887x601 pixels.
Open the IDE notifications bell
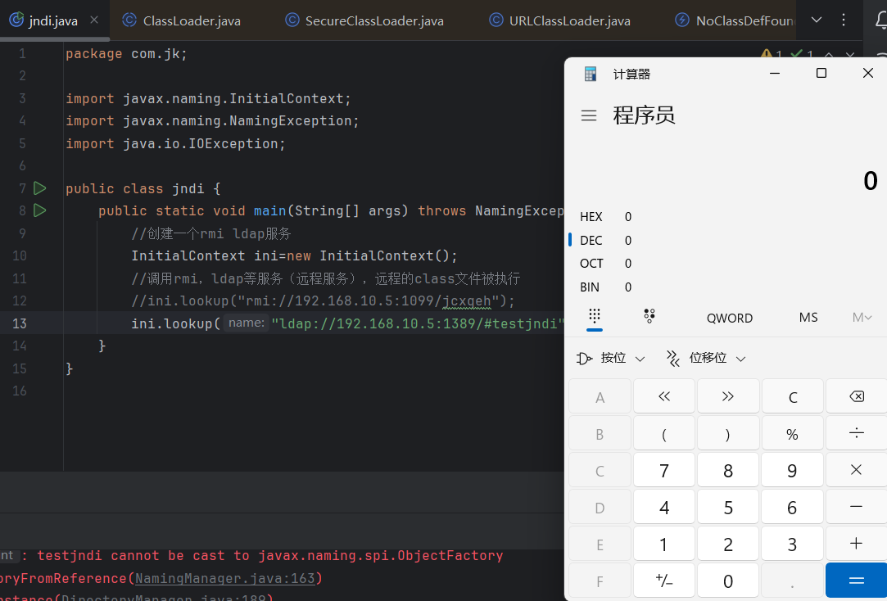click(881, 20)
